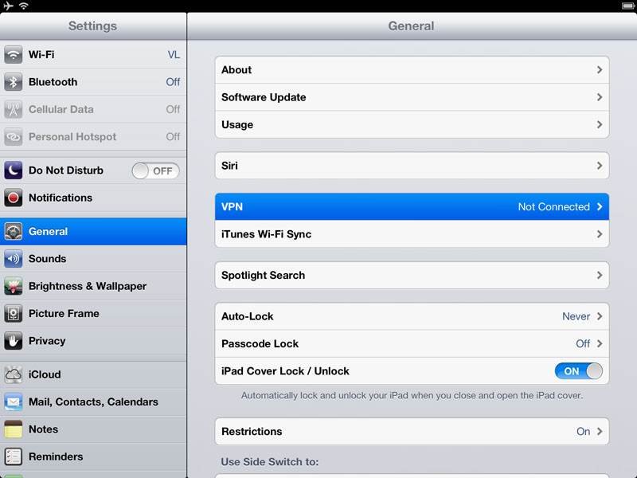Tap the iCloud label in sidebar
This screenshot has height=478, width=637.
[x=45, y=374]
